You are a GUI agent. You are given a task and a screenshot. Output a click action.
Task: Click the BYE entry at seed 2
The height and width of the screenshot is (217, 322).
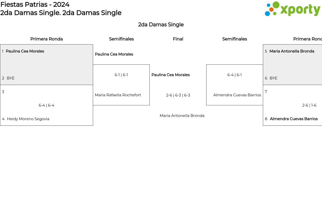[x=11, y=78]
